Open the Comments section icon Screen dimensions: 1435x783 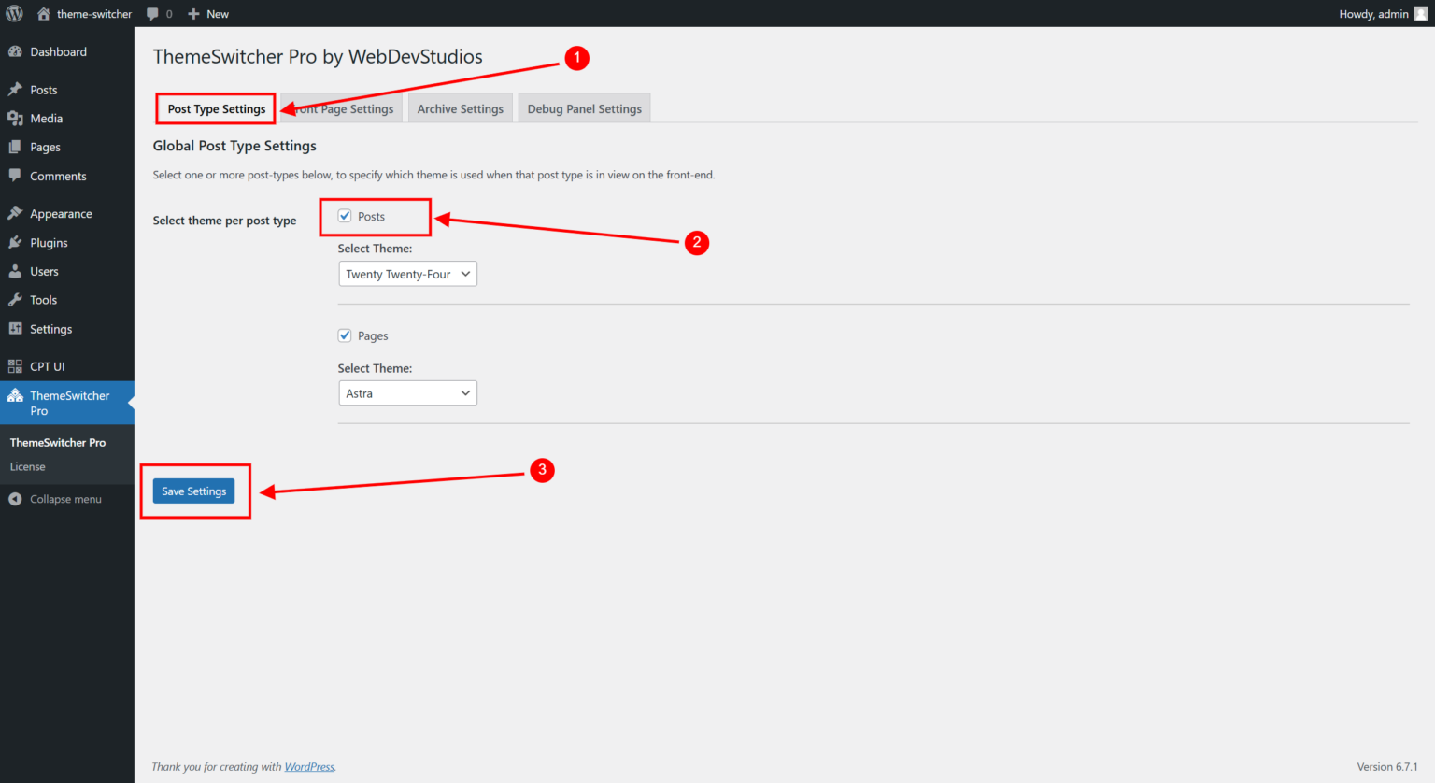[x=16, y=176]
